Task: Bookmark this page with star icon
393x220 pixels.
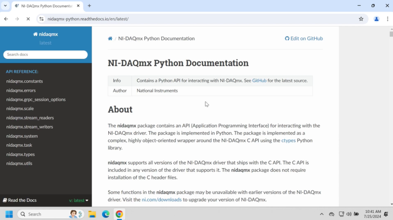Action: tap(361, 19)
